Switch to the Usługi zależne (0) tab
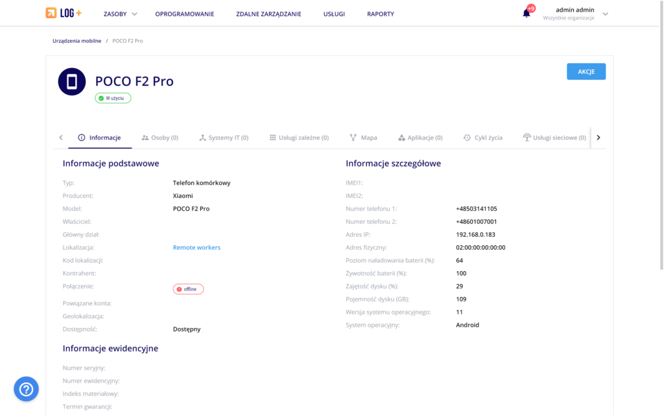Screen dimensions: 664x415 point(299,137)
